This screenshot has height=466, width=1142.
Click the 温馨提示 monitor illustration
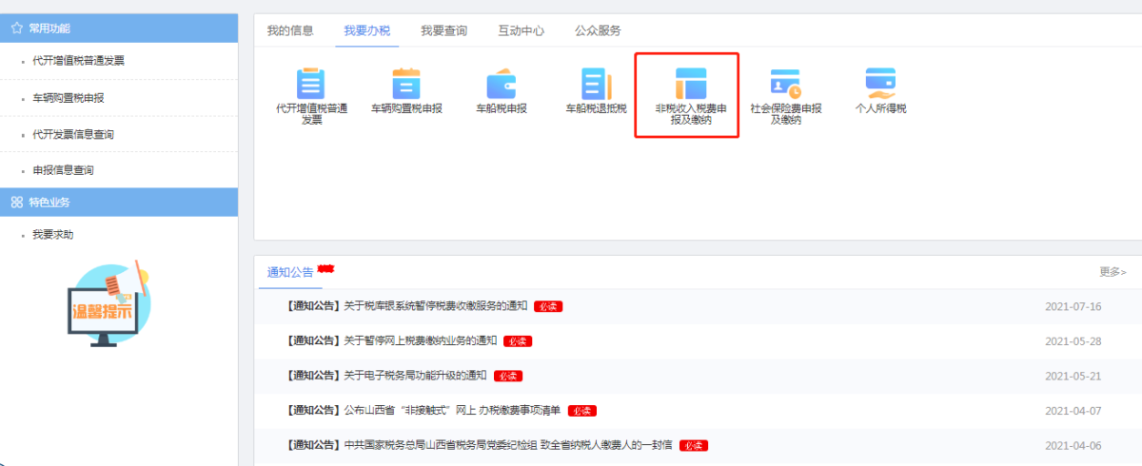105,305
